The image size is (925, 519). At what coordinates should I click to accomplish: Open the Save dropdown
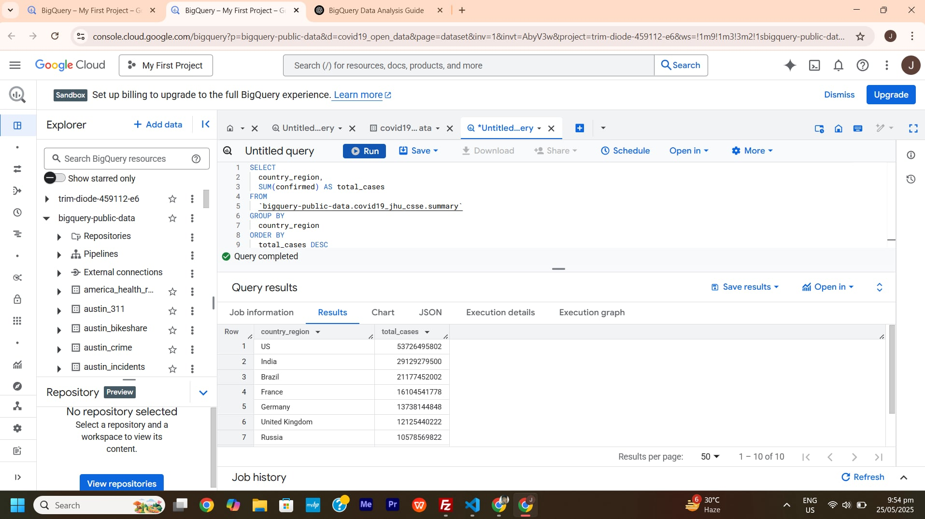(419, 151)
